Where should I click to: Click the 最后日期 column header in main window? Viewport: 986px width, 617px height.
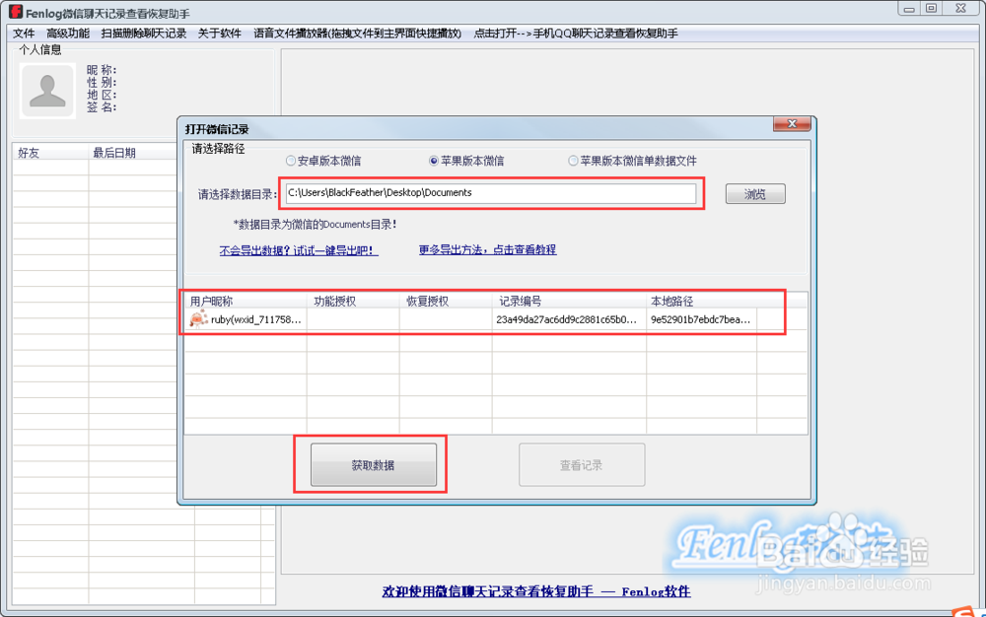coord(133,153)
